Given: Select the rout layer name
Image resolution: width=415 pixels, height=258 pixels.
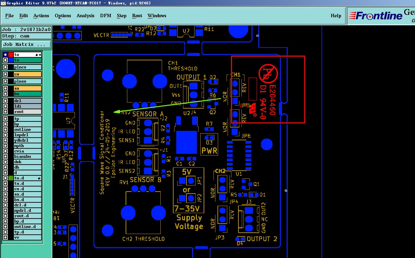Looking at the screenshot, I should [x=28, y=112].
